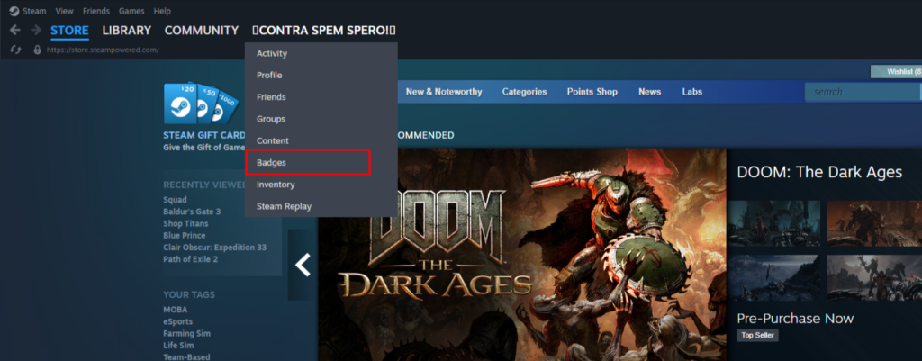Open the View menu
This screenshot has width=922, height=361.
tap(65, 11)
